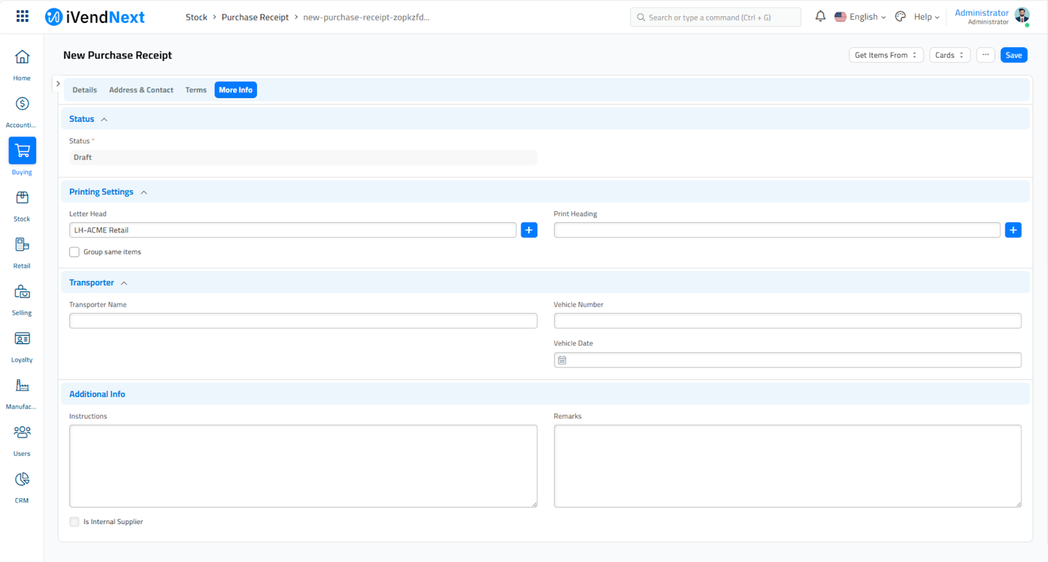Open the Get Items From dropdown

click(886, 55)
